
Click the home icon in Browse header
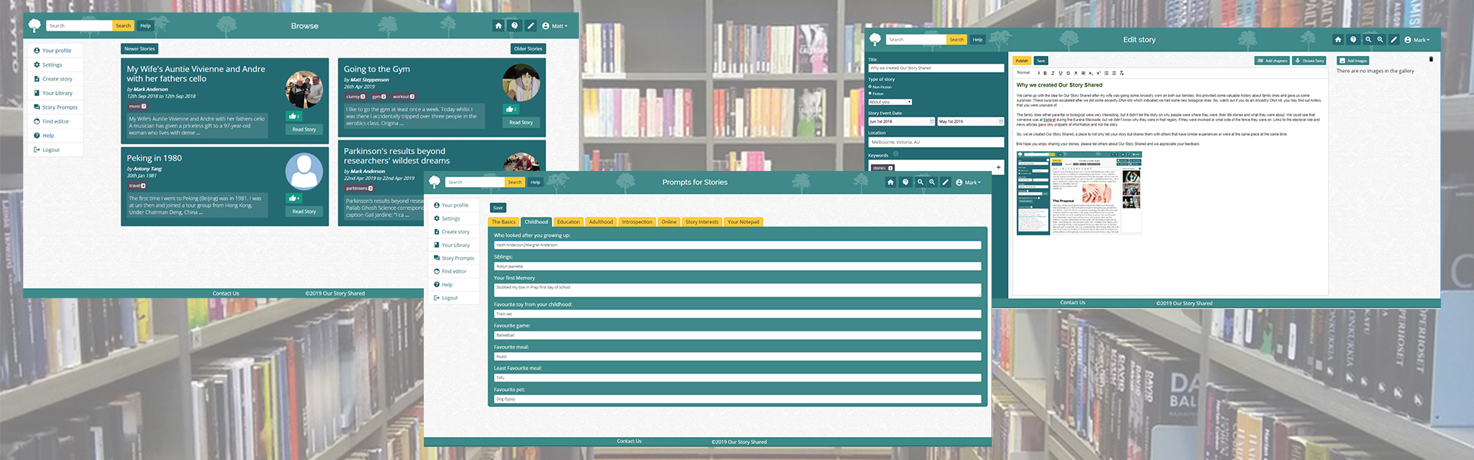click(x=498, y=26)
